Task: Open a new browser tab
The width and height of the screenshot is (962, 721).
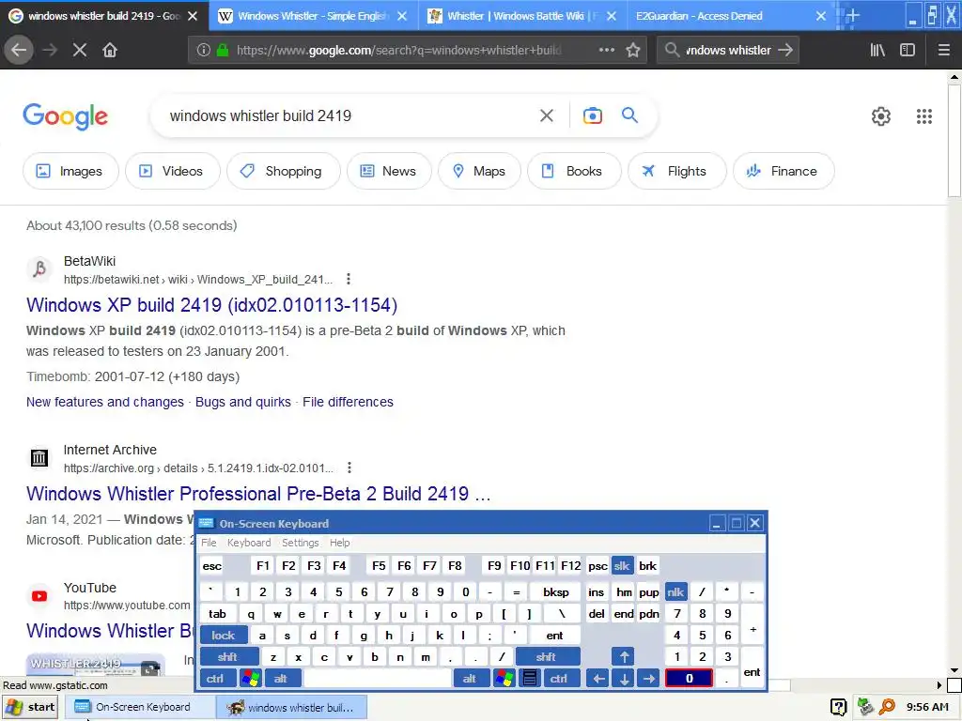Action: click(853, 16)
